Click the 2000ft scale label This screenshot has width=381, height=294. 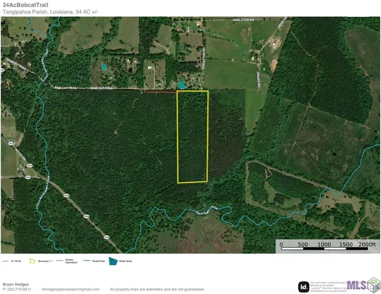click(367, 244)
